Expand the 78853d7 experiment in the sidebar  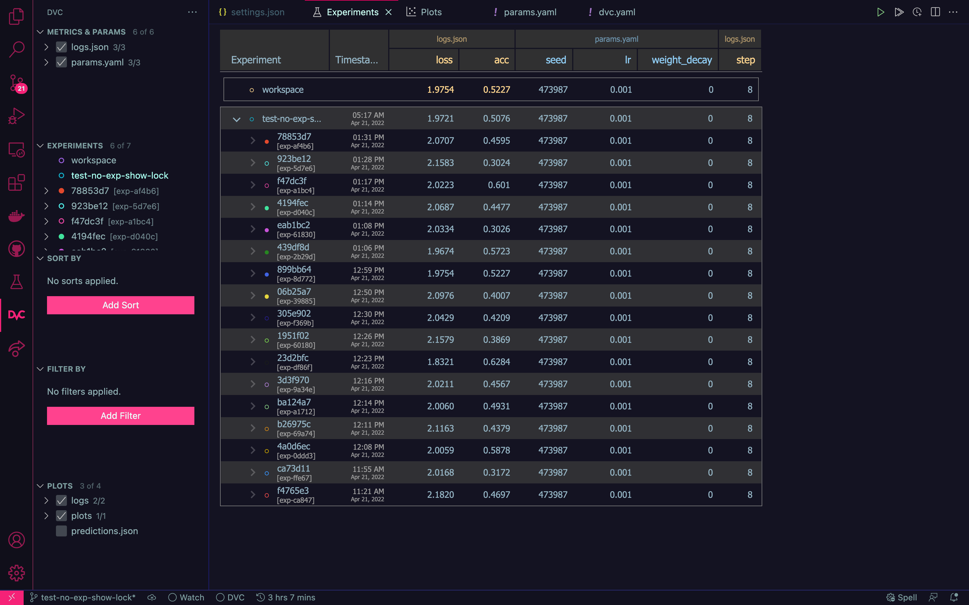click(46, 191)
